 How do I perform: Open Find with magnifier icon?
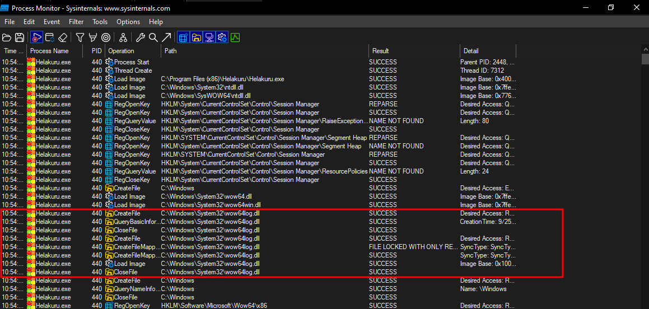[153, 38]
